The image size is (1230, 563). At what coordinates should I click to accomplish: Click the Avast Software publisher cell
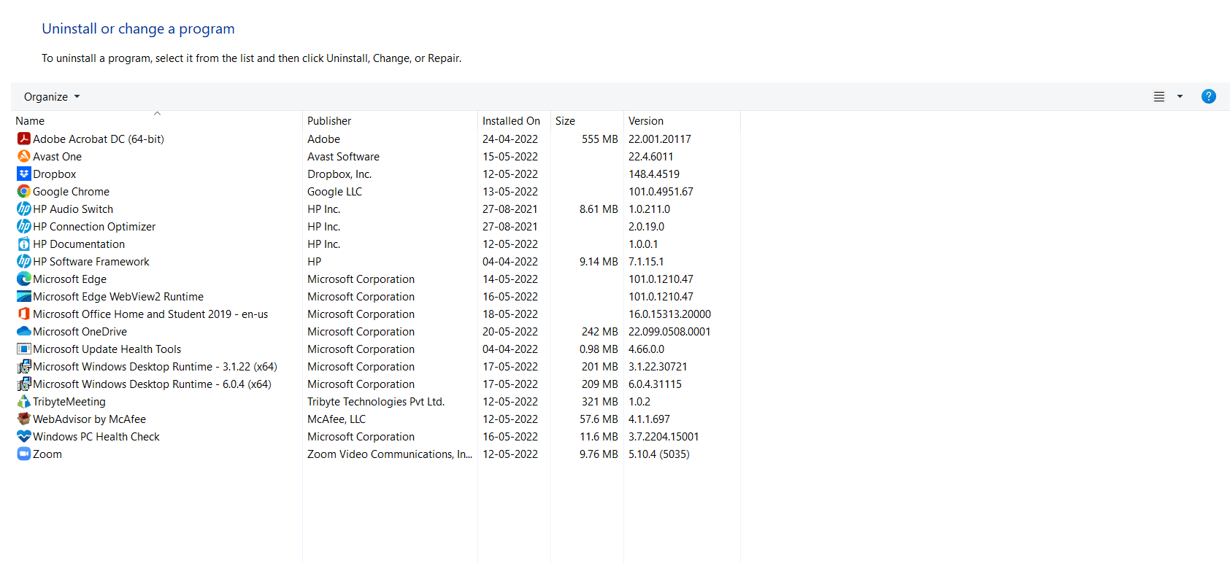click(343, 156)
